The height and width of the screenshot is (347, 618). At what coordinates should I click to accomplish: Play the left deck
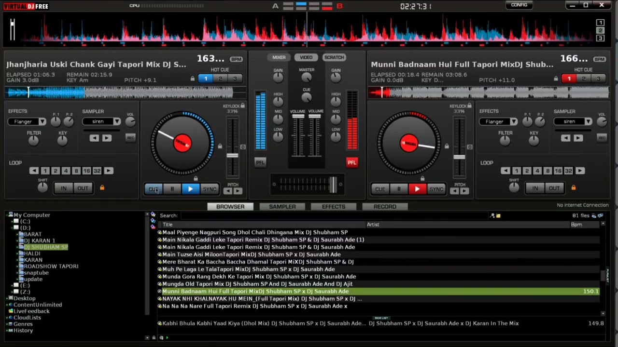pyautogui.click(x=190, y=189)
